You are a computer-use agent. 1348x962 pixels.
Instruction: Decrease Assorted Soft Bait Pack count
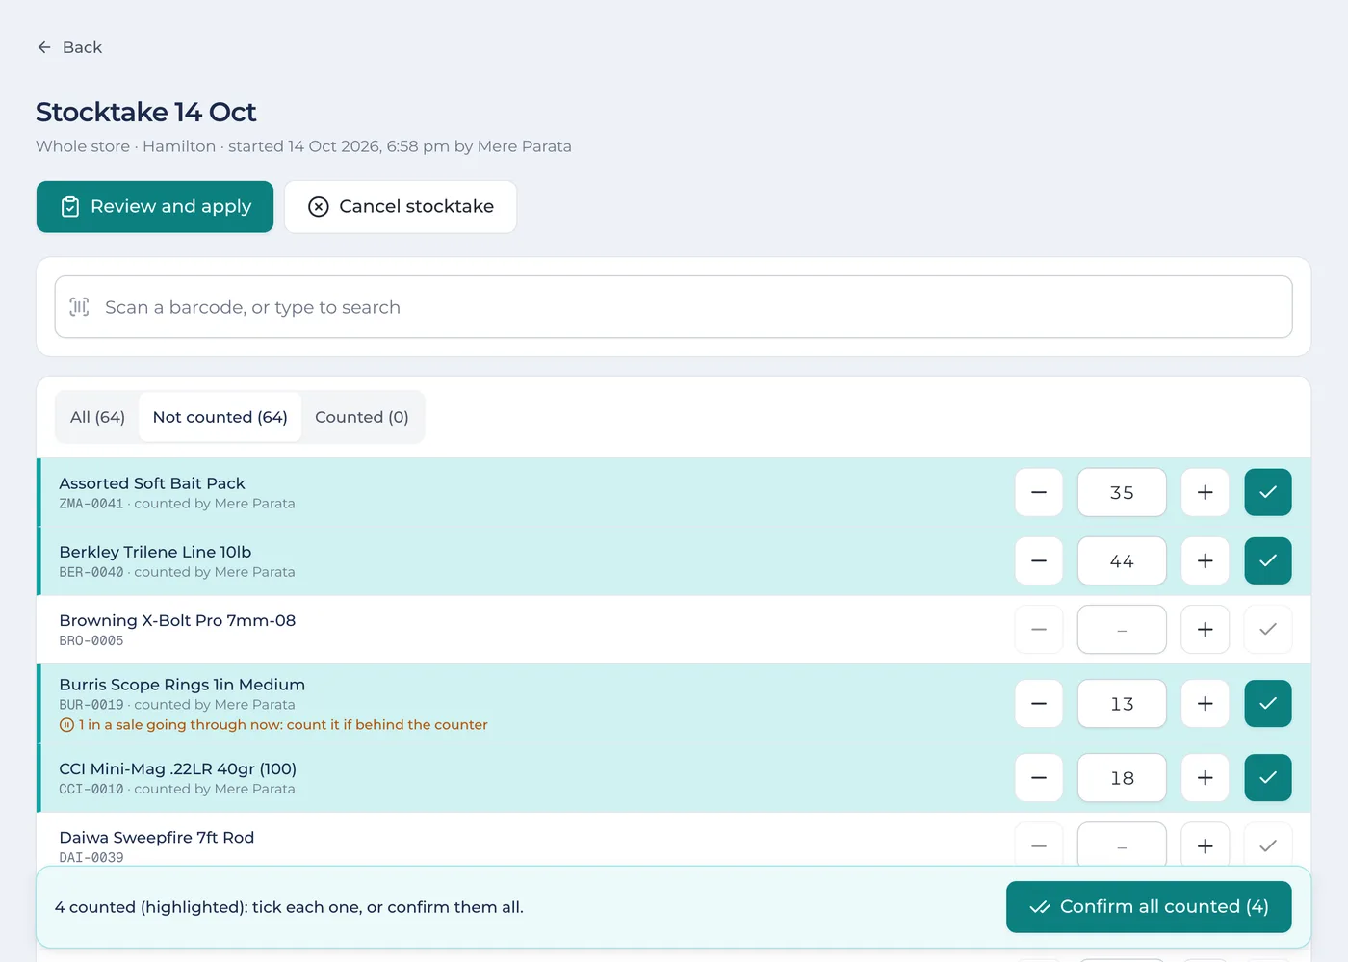point(1039,493)
